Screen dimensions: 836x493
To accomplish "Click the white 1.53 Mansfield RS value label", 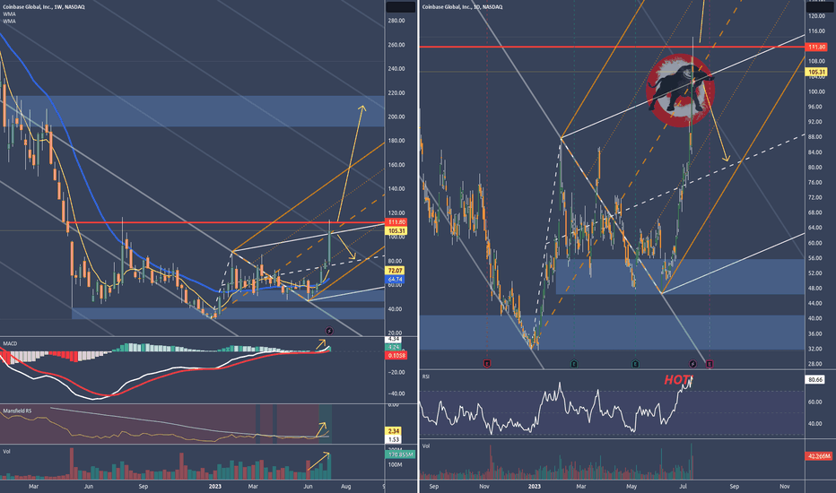I will [394, 440].
